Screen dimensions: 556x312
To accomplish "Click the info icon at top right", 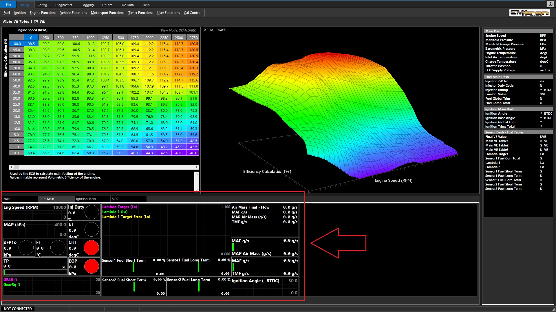I will tap(550, 4).
